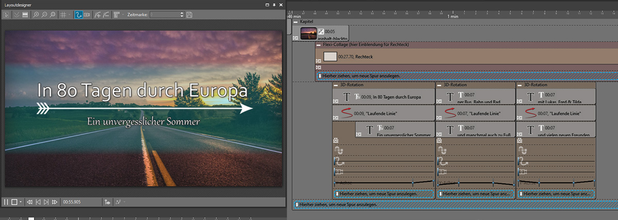Collapse the Kapitel track
The image size is (618, 220).
click(x=296, y=22)
